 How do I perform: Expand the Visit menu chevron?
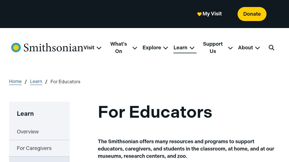pyautogui.click(x=99, y=48)
